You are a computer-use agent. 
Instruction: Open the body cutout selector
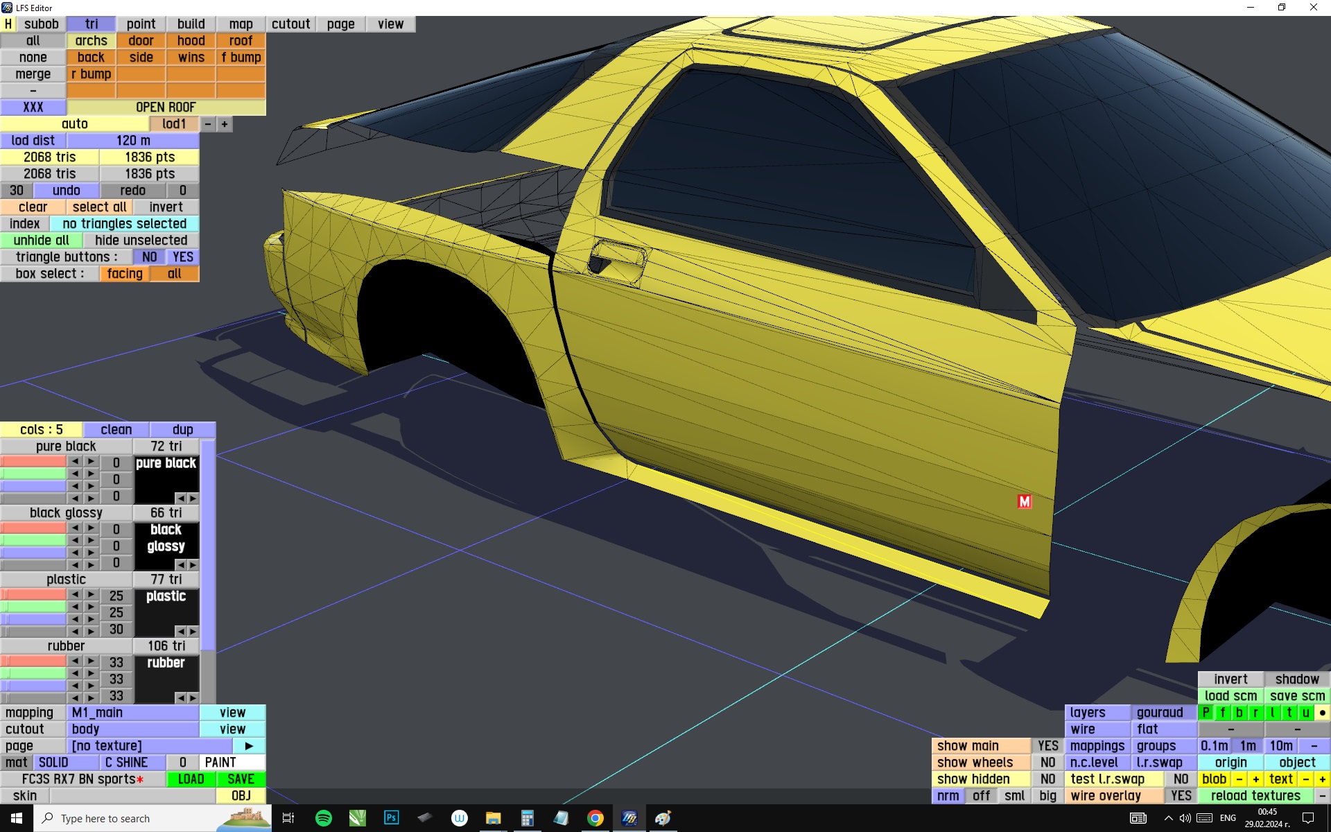[133, 729]
